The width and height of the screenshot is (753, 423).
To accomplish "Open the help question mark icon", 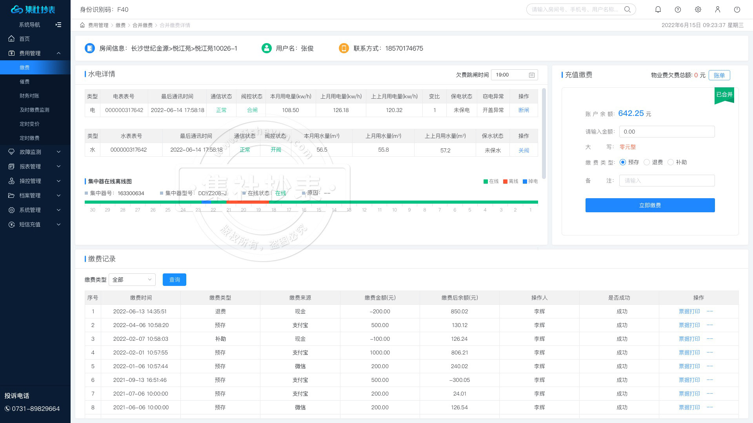I will point(678,9).
